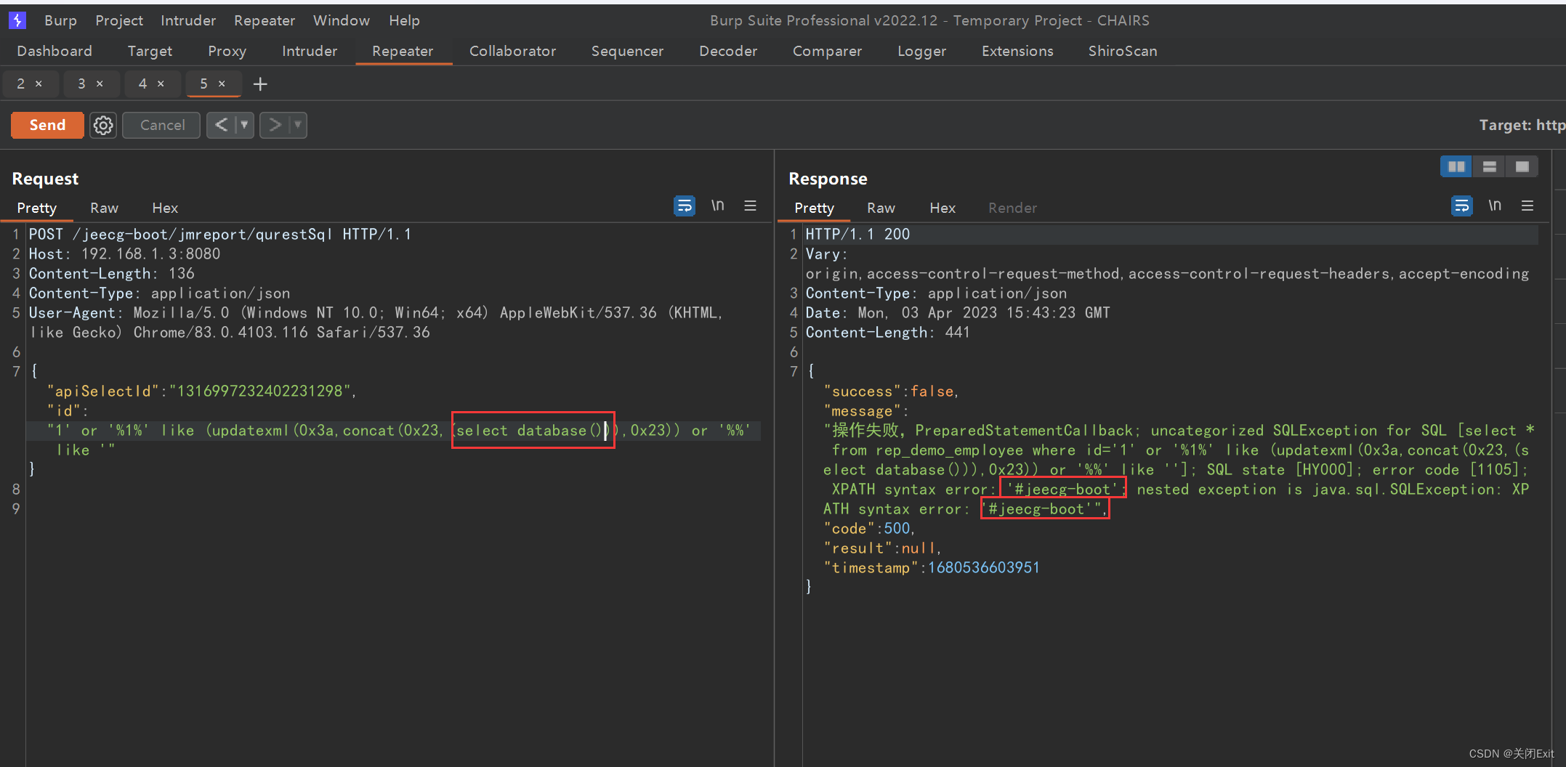Select side-by-side panel layout

[x=1456, y=166]
